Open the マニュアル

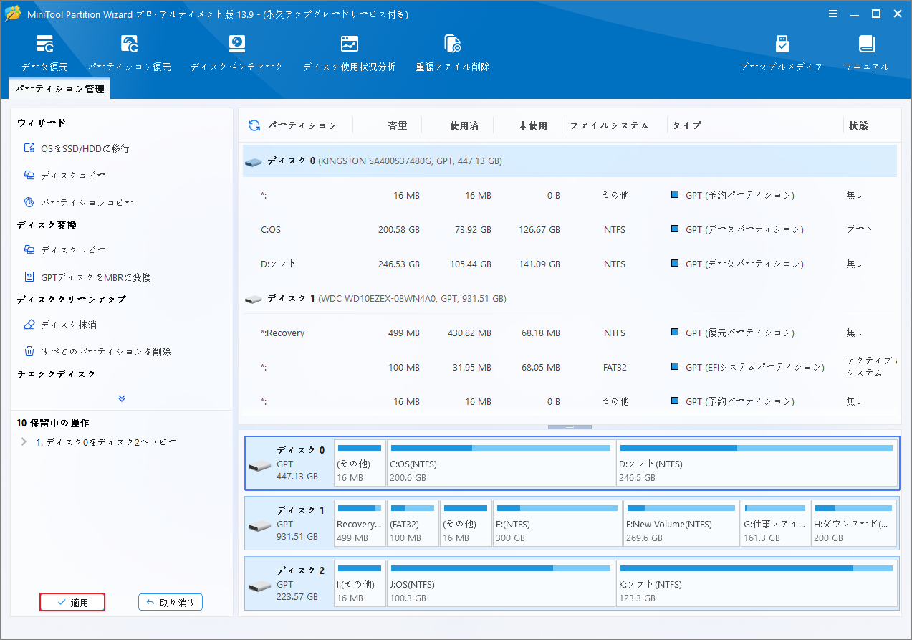[867, 52]
